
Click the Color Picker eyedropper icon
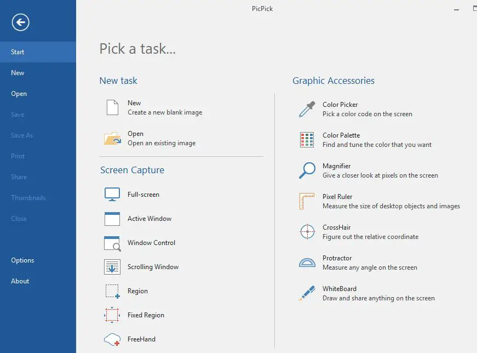[307, 109]
